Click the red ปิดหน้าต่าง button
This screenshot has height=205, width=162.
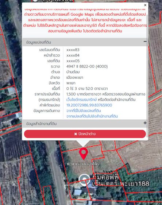click(x=85, y=134)
